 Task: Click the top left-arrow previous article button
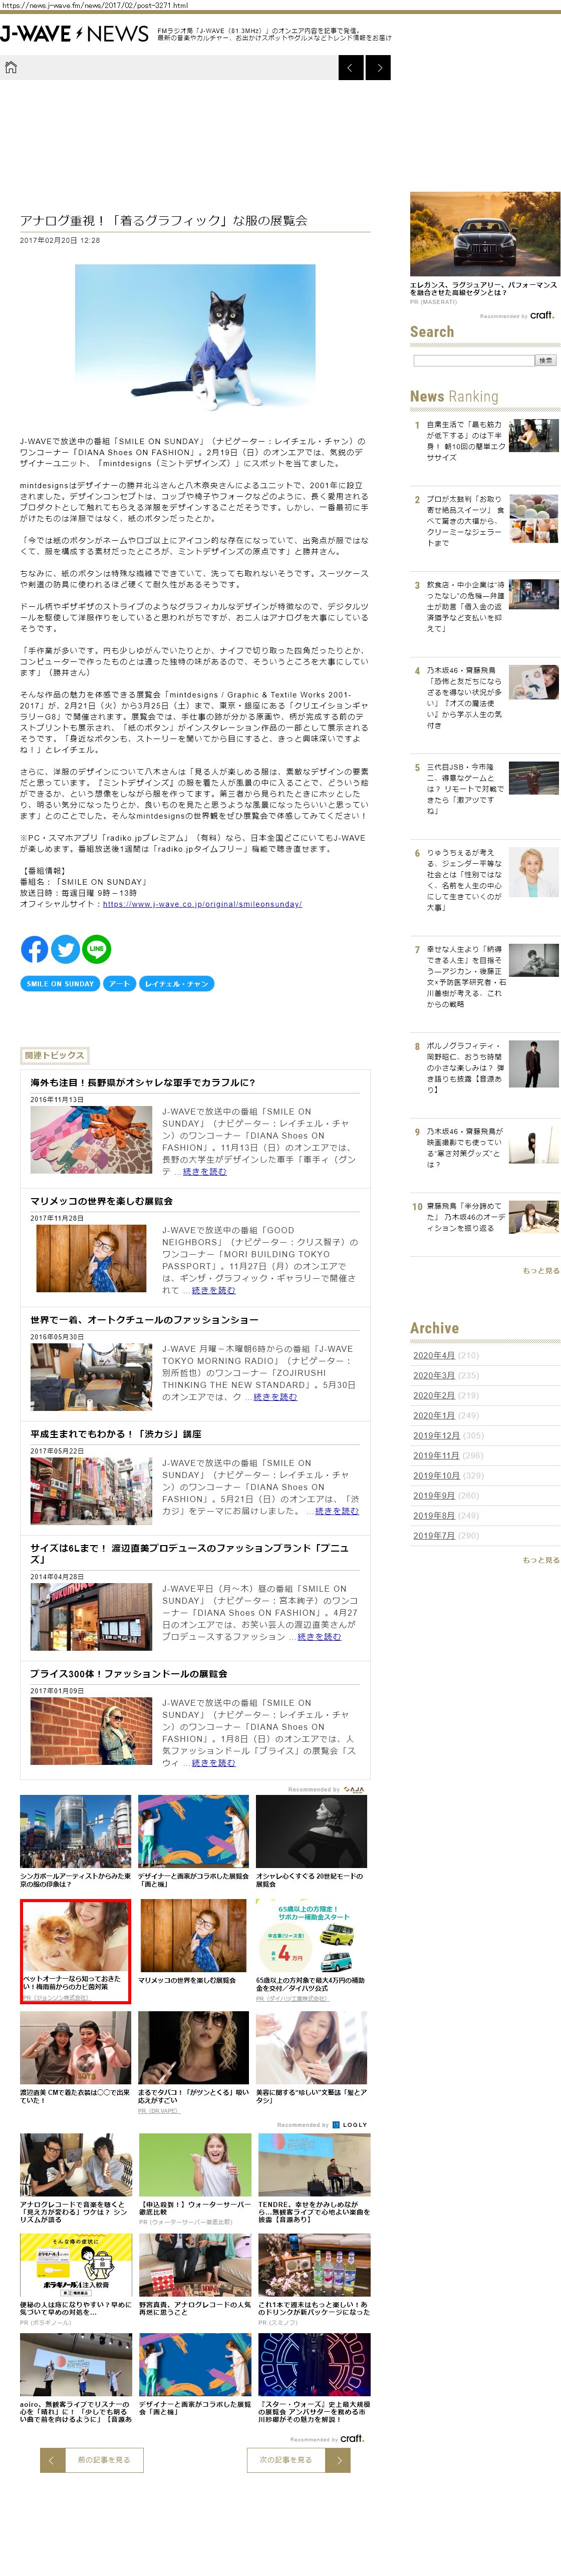(351, 67)
